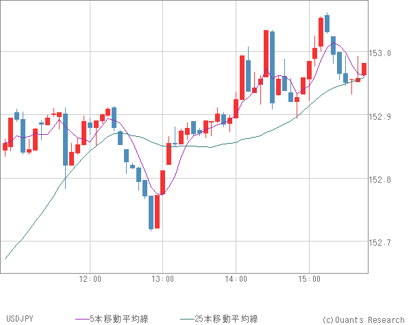Screen dimensions: 411x325
Task: Click the purple 5-period average legend line
Action: 83,319
